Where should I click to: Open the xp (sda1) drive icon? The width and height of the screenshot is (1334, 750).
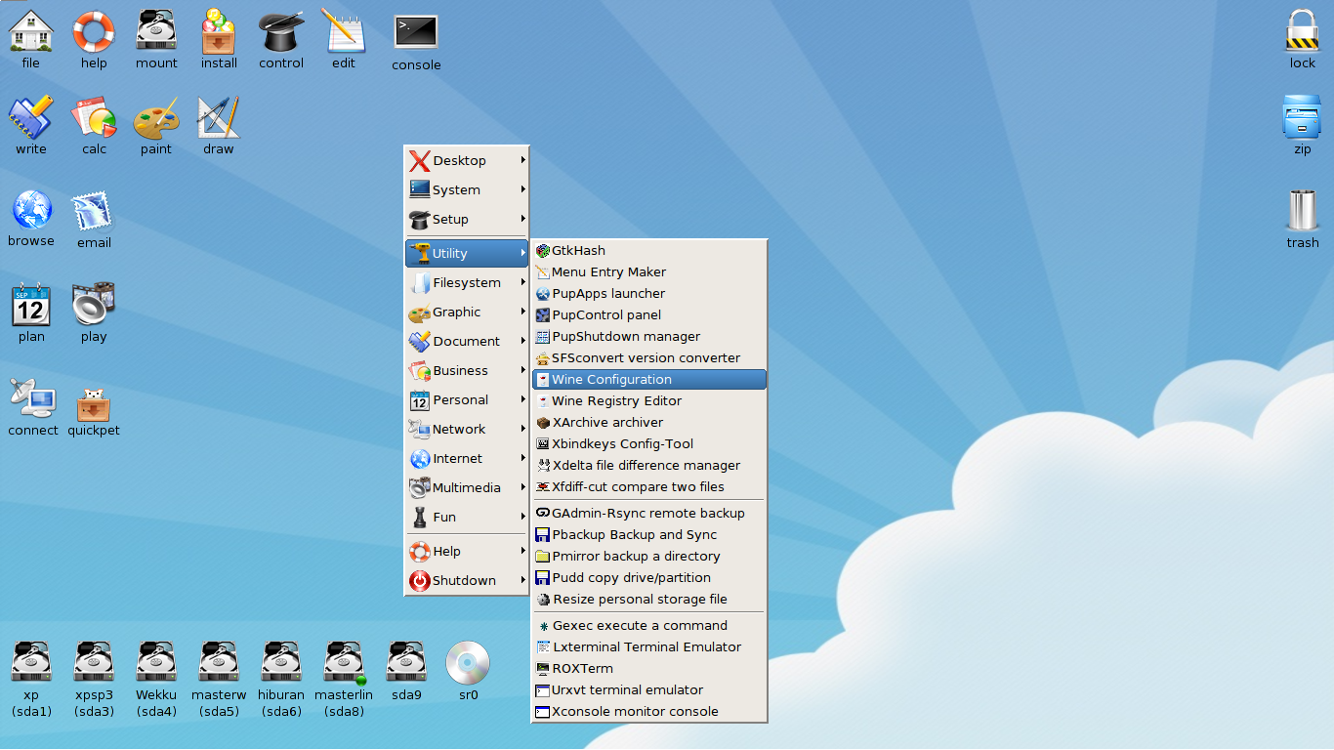pos(31,662)
